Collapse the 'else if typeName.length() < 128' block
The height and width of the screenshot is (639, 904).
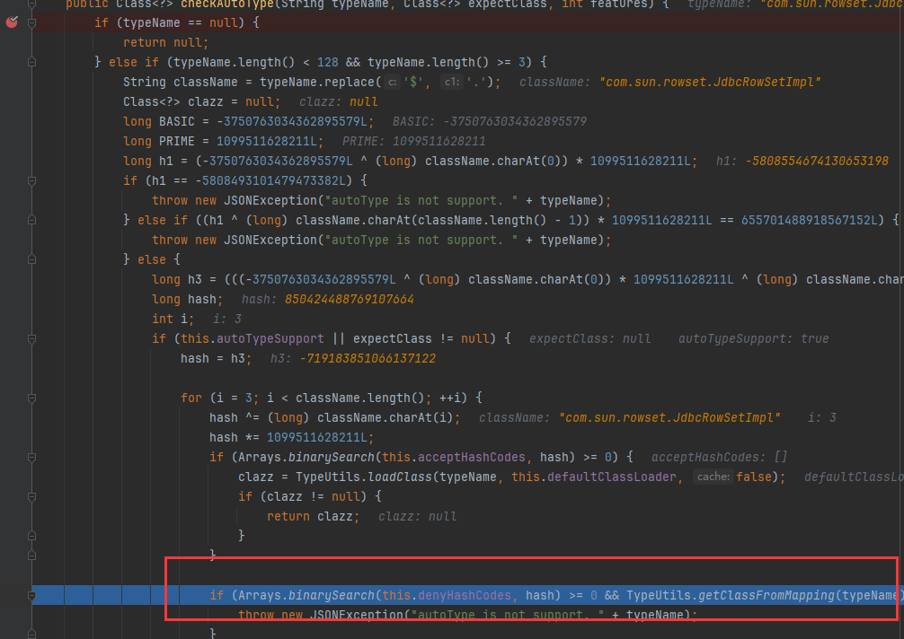(x=32, y=62)
